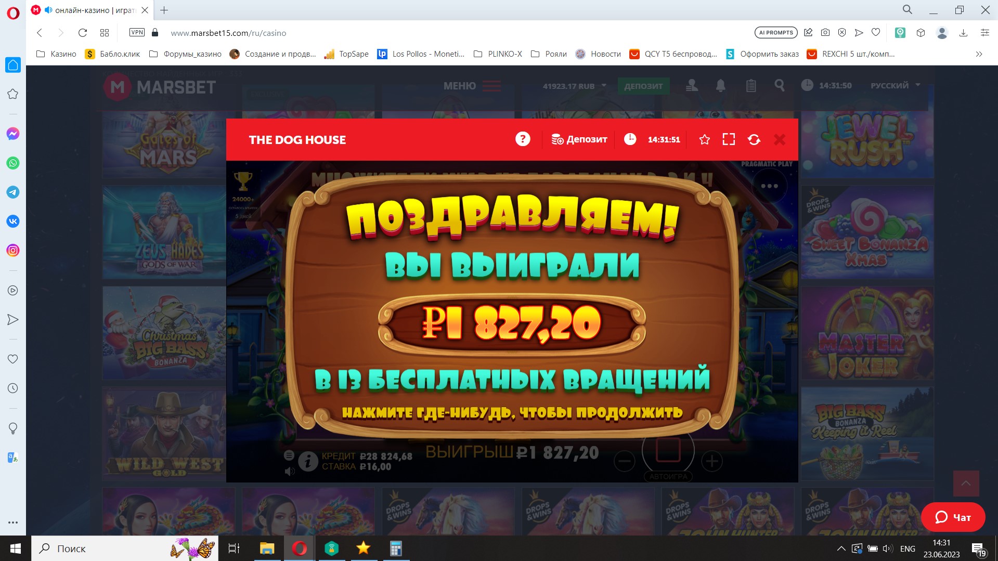Expand the РУССКИЙ language dropdown
Image resolution: width=998 pixels, height=561 pixels.
click(x=896, y=85)
